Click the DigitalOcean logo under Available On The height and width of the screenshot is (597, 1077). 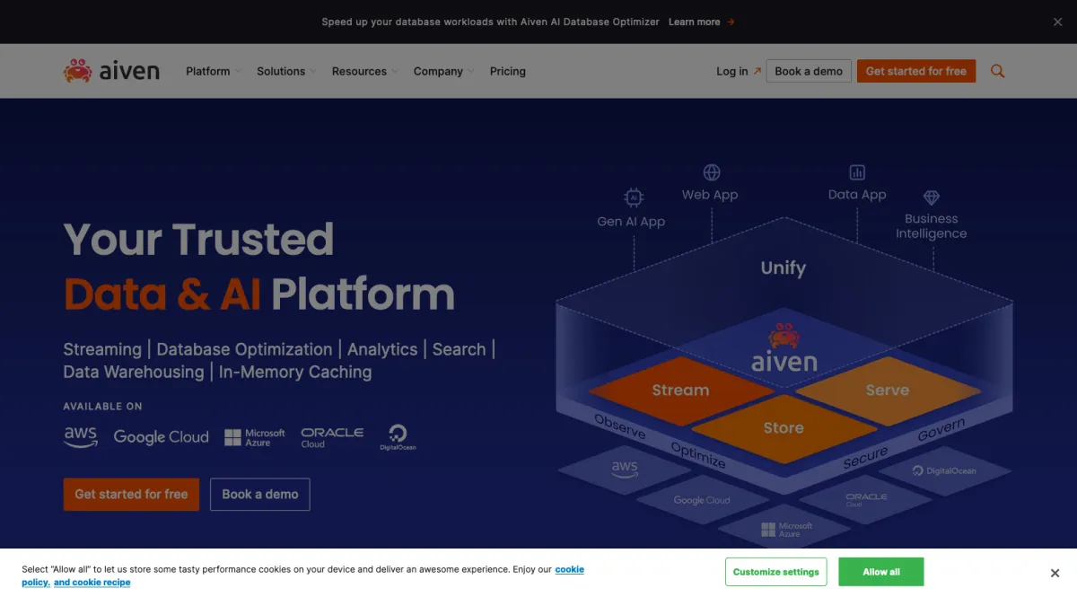(398, 437)
